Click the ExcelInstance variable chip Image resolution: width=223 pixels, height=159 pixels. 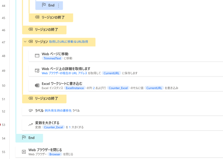pyautogui.click(x=75, y=88)
